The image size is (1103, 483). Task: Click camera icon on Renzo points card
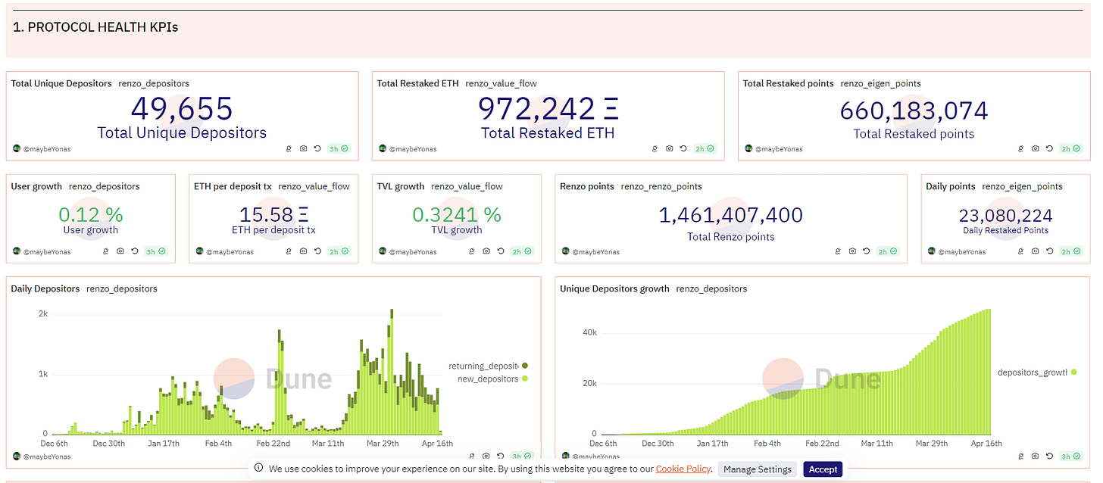852,251
